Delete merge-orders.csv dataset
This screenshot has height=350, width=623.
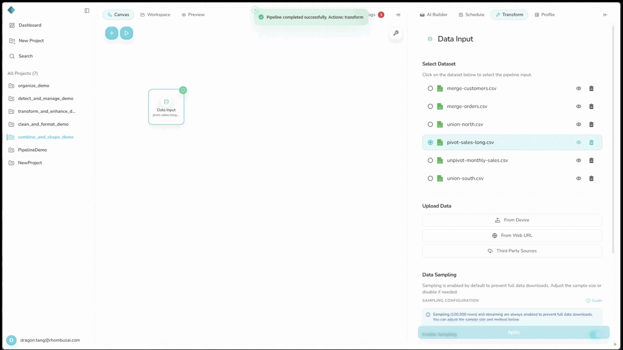point(591,106)
